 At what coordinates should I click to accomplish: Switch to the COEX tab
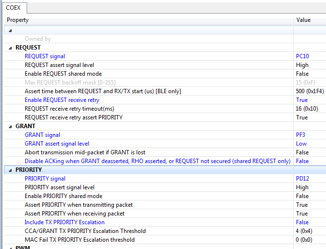coord(13,8)
